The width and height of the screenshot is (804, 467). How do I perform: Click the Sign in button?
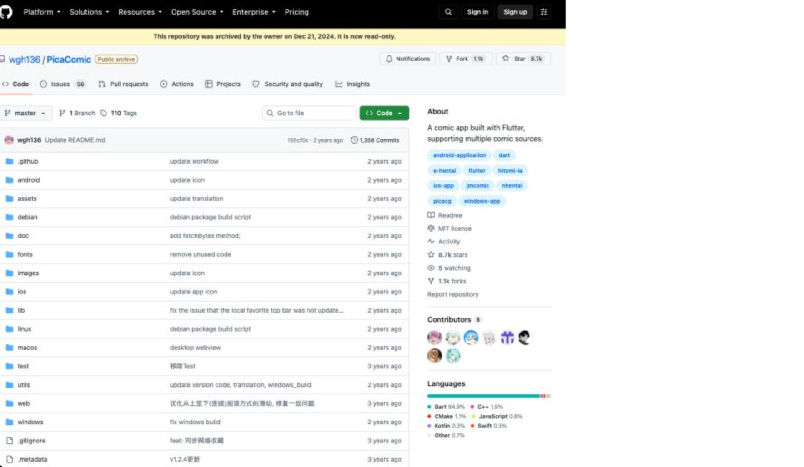click(x=477, y=12)
